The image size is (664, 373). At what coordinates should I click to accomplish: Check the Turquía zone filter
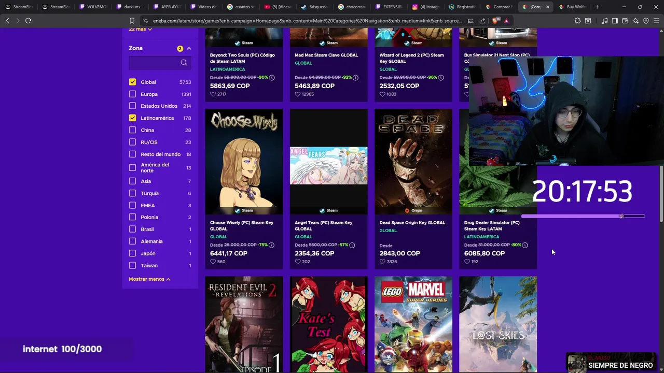(x=132, y=193)
